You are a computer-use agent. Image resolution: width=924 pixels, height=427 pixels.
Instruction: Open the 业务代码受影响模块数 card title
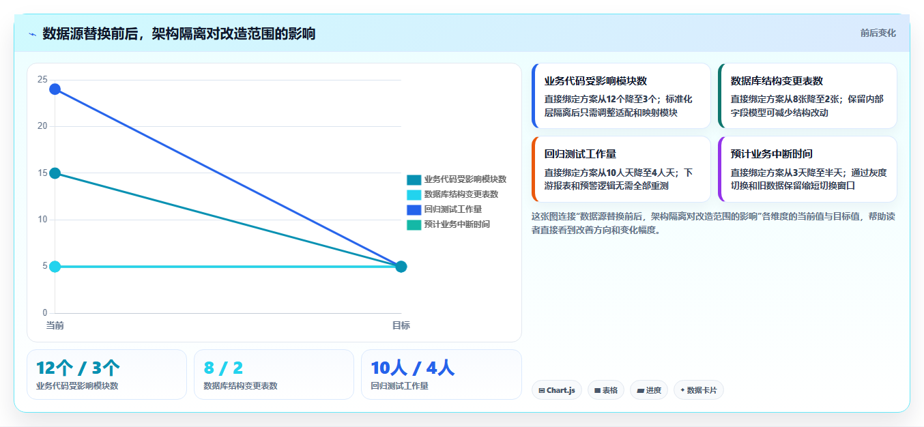pyautogui.click(x=596, y=81)
